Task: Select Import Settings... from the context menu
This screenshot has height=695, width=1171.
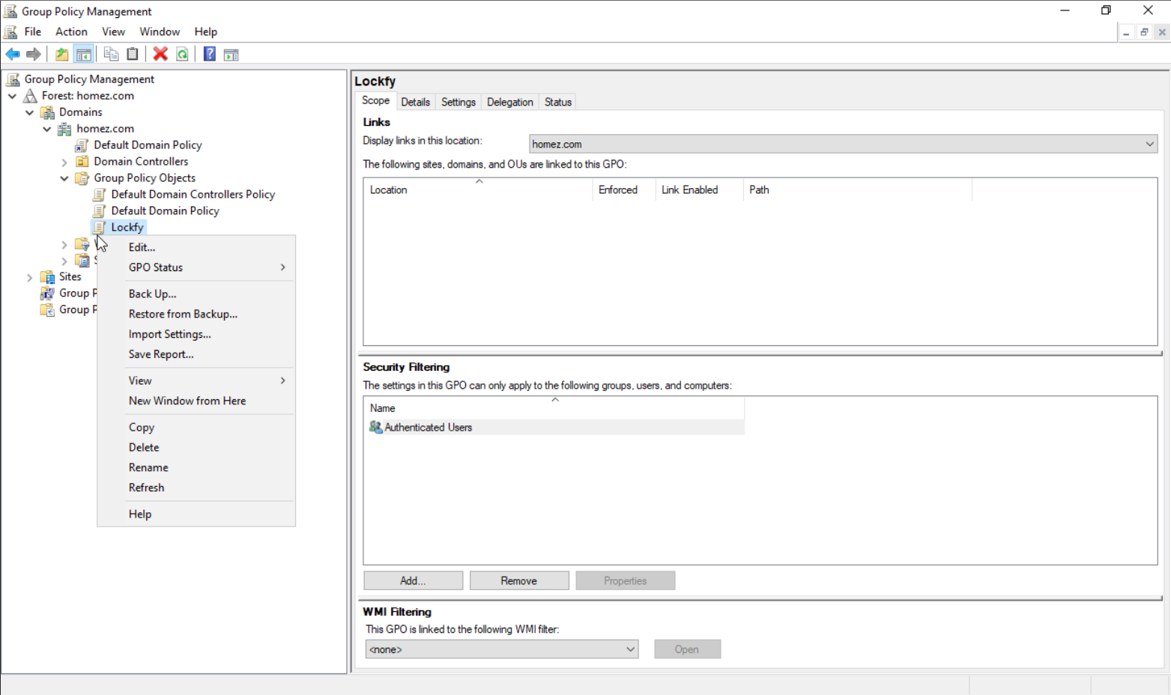Action: [196, 334]
